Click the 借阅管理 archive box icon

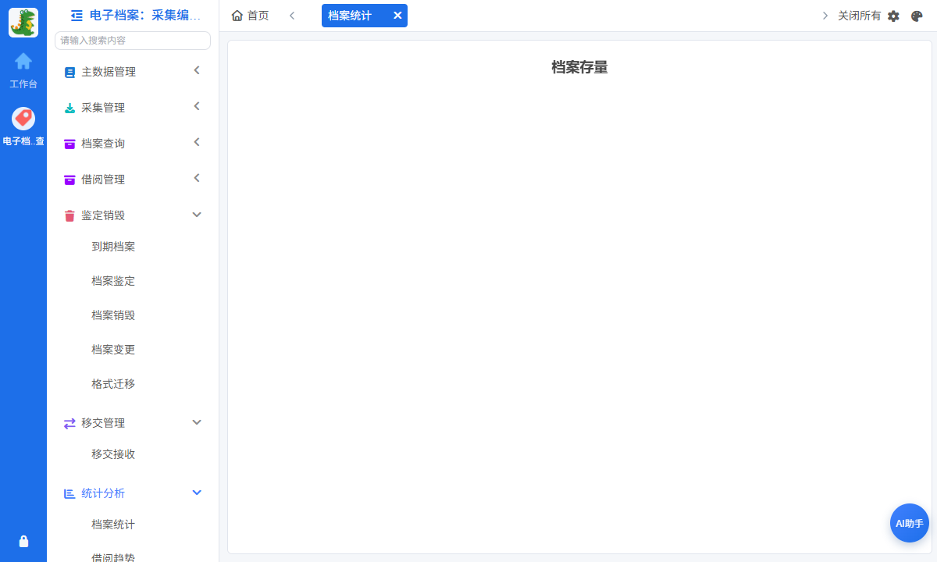(x=69, y=180)
